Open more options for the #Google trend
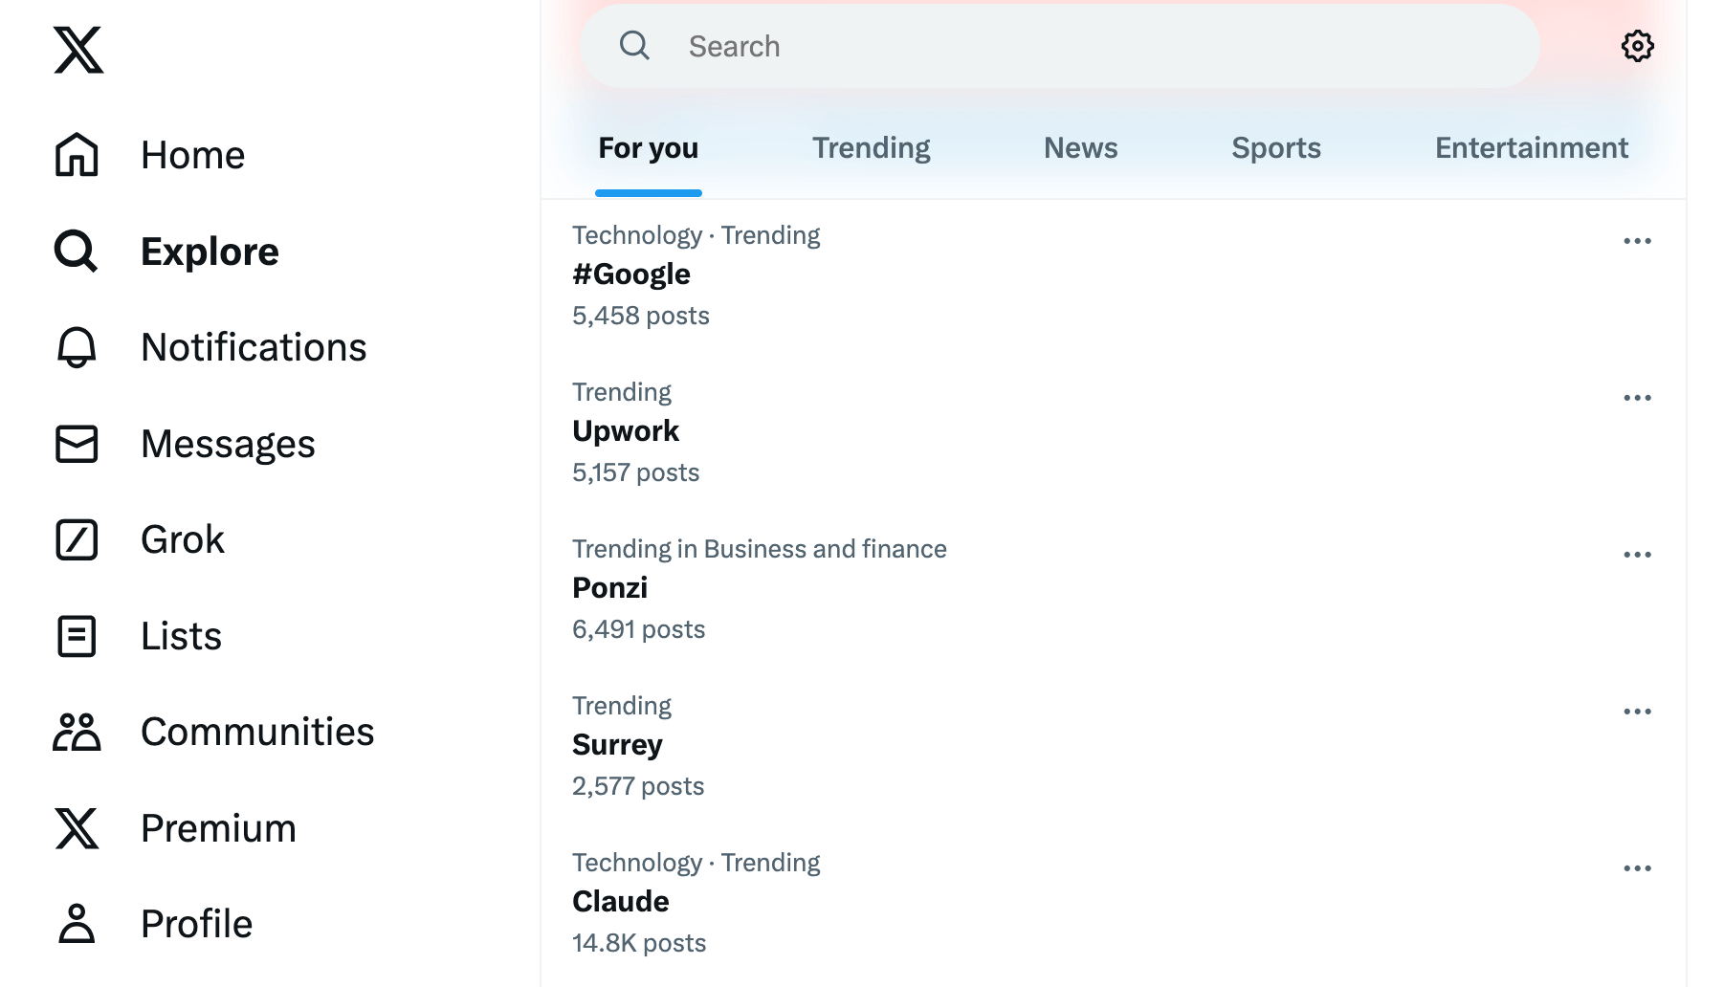The height and width of the screenshot is (987, 1724). 1639,241
